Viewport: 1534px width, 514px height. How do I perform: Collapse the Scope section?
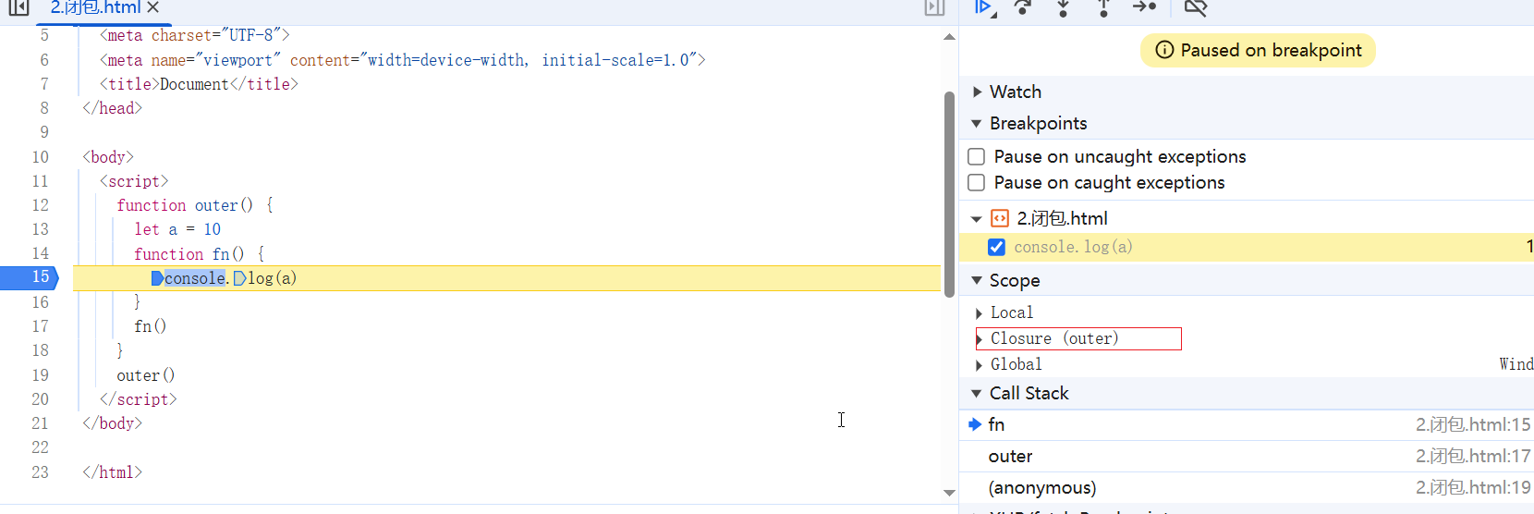977,280
